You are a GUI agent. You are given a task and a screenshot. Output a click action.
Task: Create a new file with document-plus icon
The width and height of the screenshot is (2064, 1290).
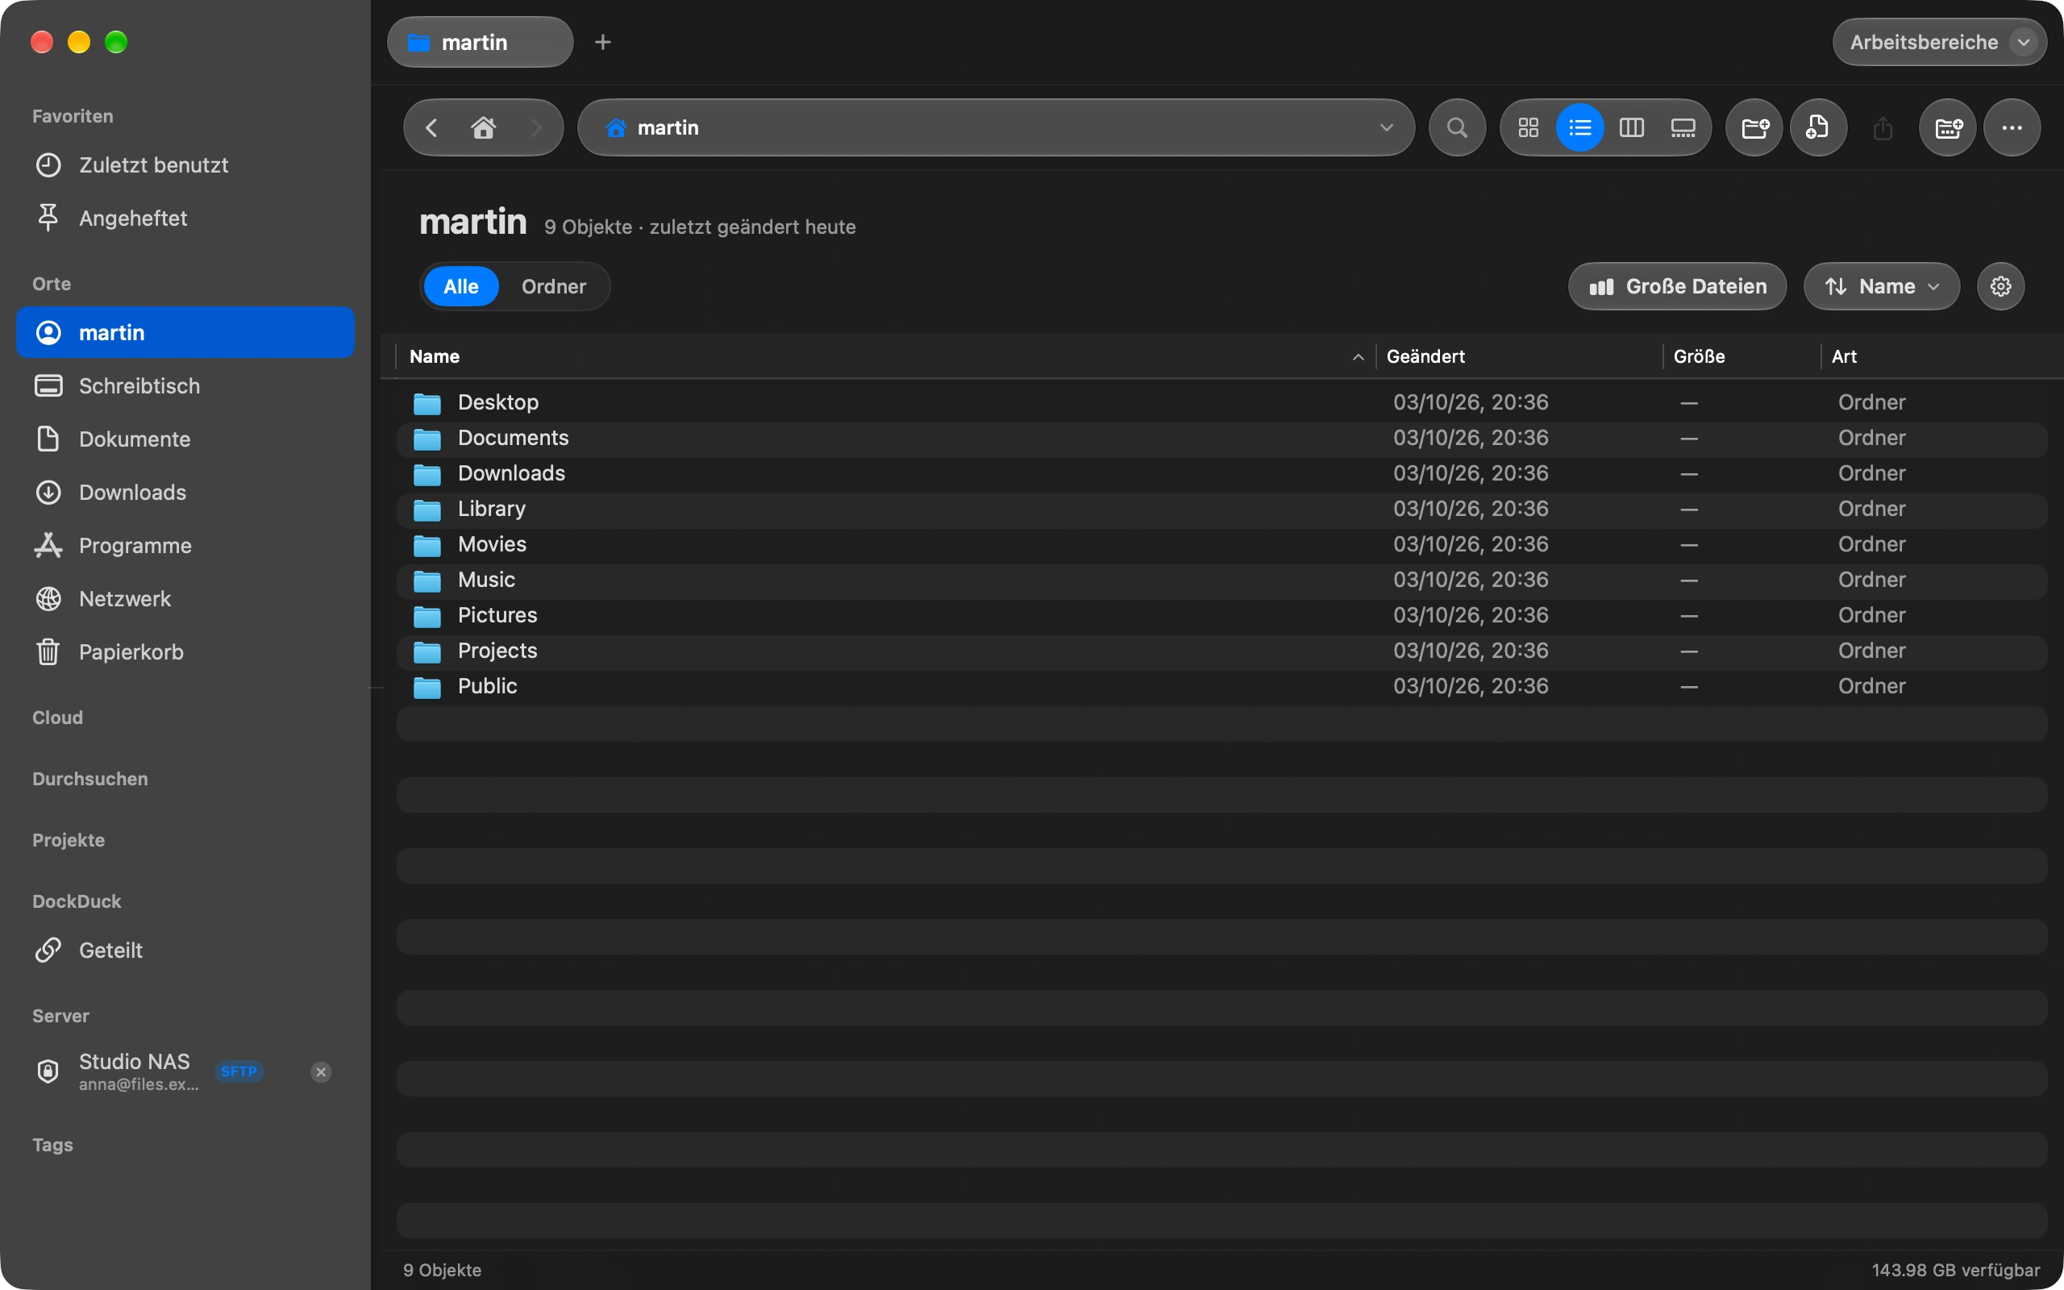point(1818,128)
